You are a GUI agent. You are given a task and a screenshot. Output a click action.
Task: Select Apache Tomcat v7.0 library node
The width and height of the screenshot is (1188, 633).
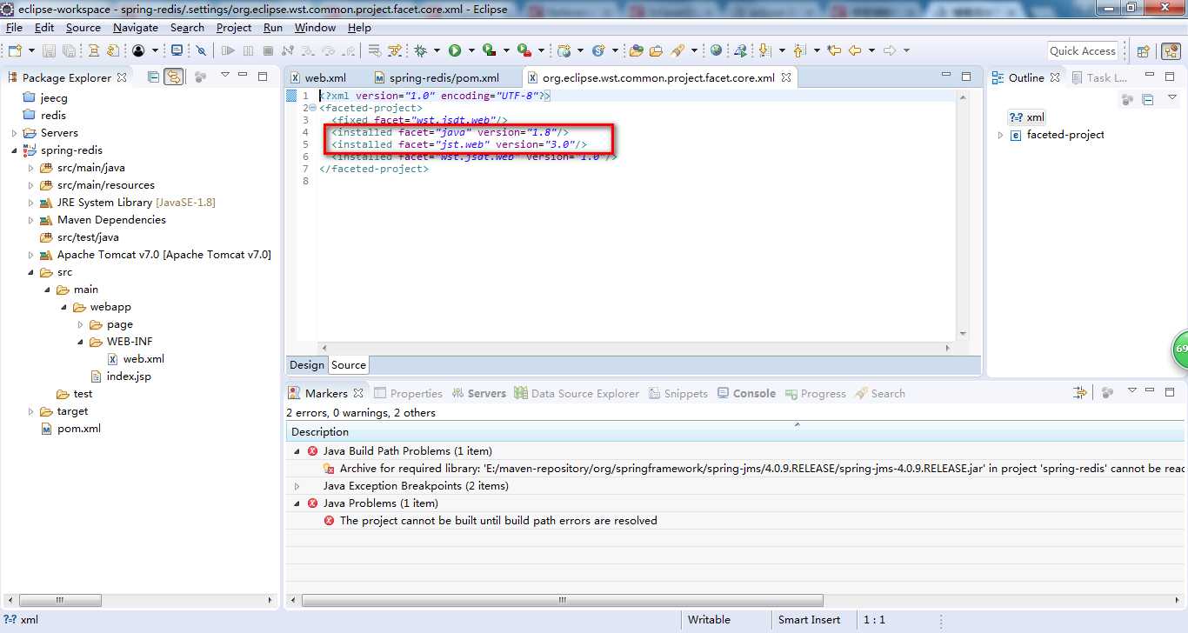coord(164,255)
